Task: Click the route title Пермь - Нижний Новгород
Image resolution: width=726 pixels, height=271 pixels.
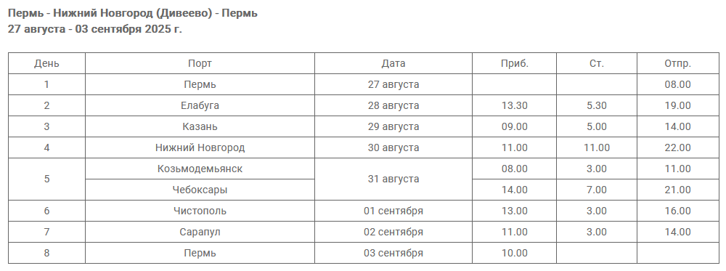Action: coord(133,13)
